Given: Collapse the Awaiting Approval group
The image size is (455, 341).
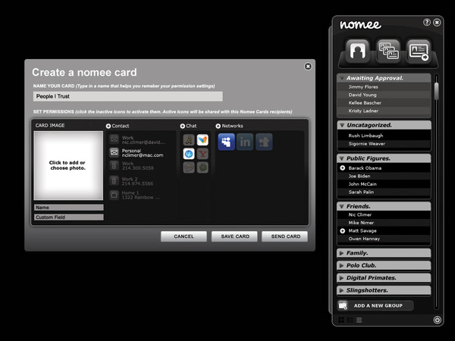Looking at the screenshot, I should (x=342, y=78).
